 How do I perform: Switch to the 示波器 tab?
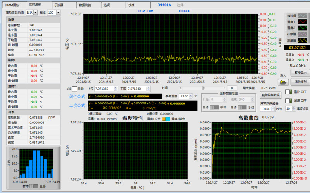58,5
